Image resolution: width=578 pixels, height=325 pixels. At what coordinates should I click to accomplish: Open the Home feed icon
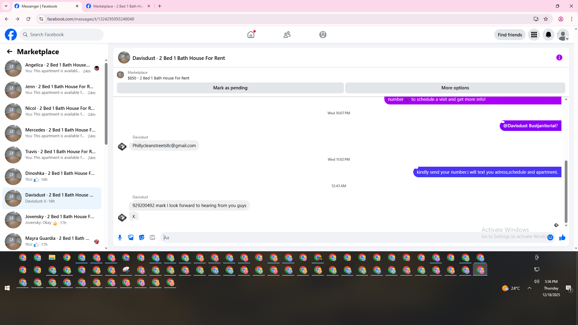tap(251, 35)
